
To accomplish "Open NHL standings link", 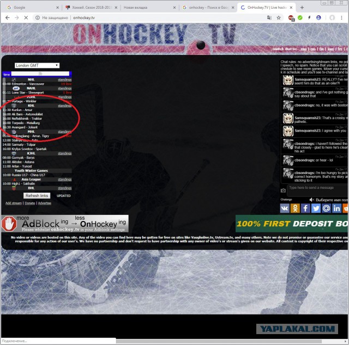I will click(65, 79).
